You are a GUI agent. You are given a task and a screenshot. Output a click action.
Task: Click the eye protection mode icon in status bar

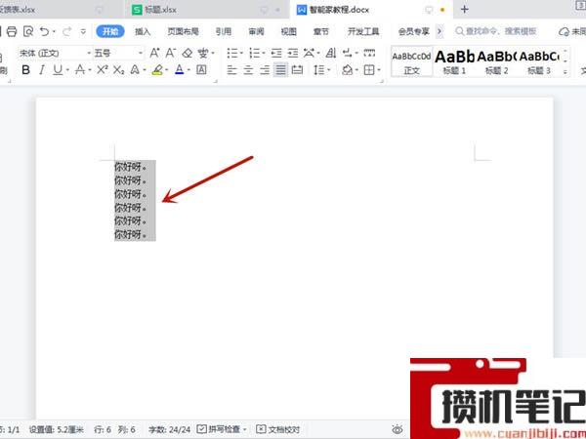click(x=398, y=429)
